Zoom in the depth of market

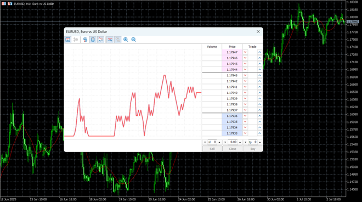click(x=126, y=40)
